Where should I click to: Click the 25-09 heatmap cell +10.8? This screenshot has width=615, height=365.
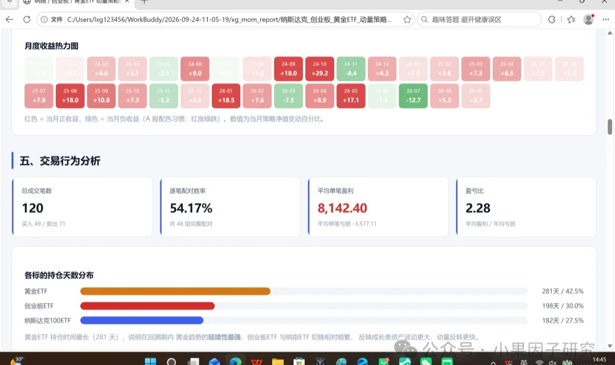101,96
